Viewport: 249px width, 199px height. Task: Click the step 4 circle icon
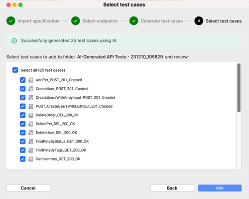pos(199,21)
